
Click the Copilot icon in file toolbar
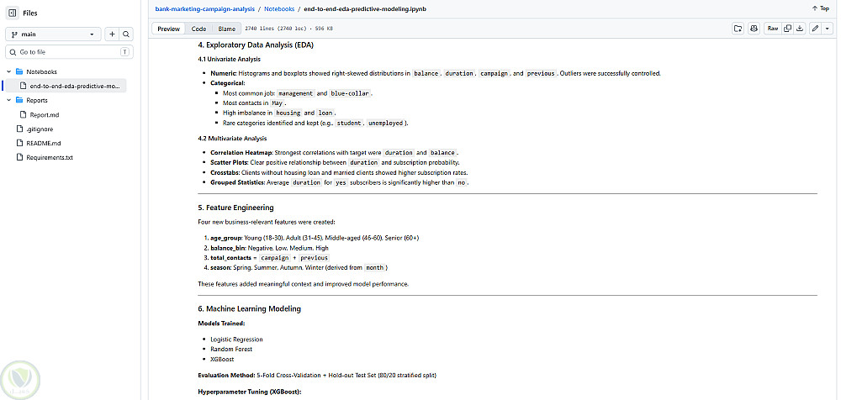tap(754, 29)
